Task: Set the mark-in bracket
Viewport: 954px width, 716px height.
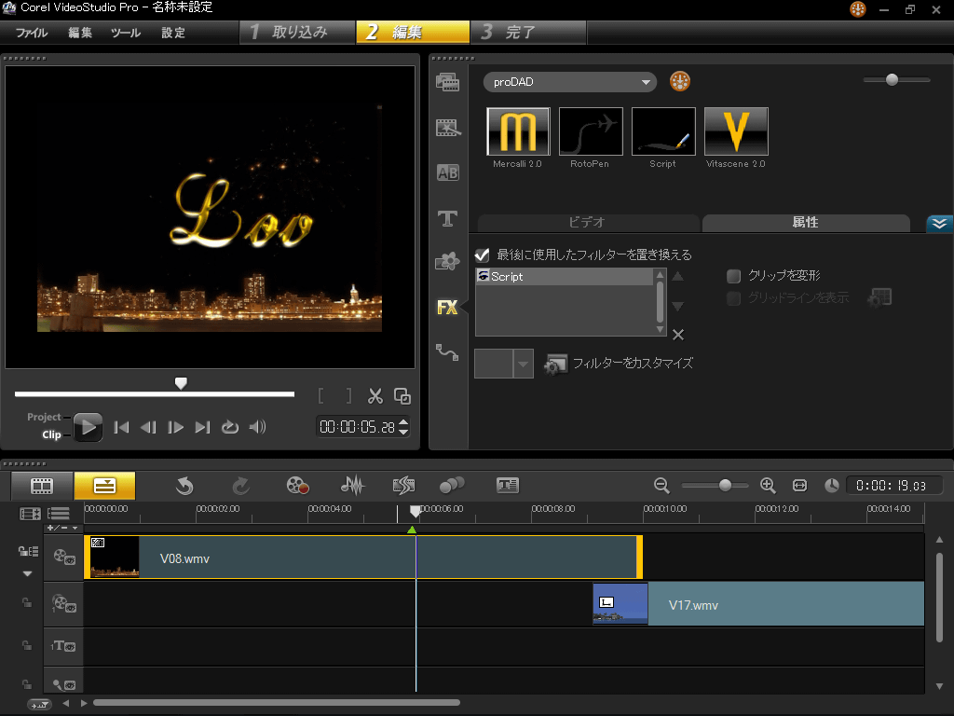Action: [x=321, y=396]
